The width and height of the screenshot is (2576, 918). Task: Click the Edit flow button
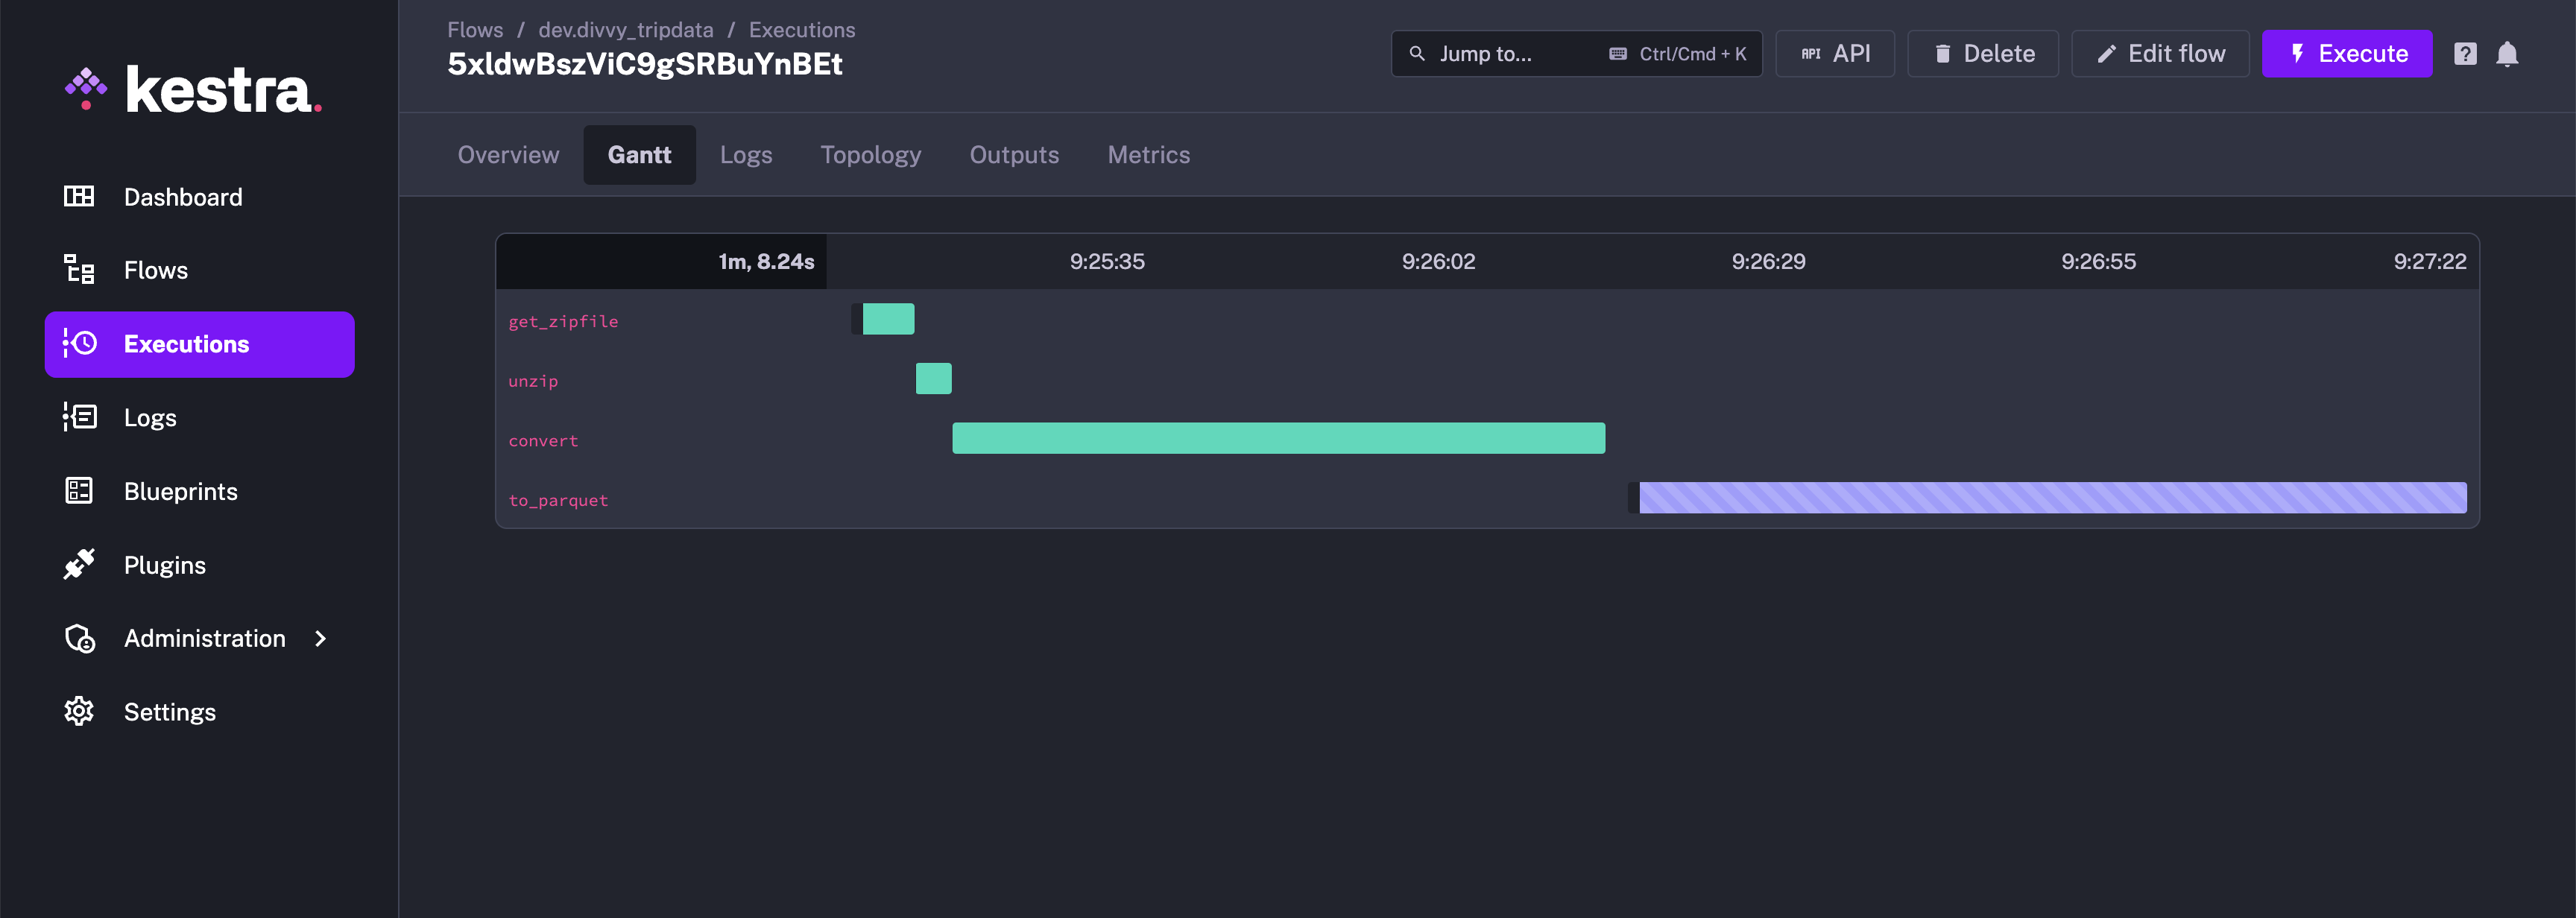[2160, 54]
